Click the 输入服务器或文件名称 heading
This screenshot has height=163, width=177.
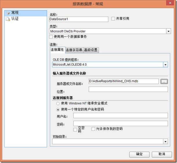(x=69, y=73)
